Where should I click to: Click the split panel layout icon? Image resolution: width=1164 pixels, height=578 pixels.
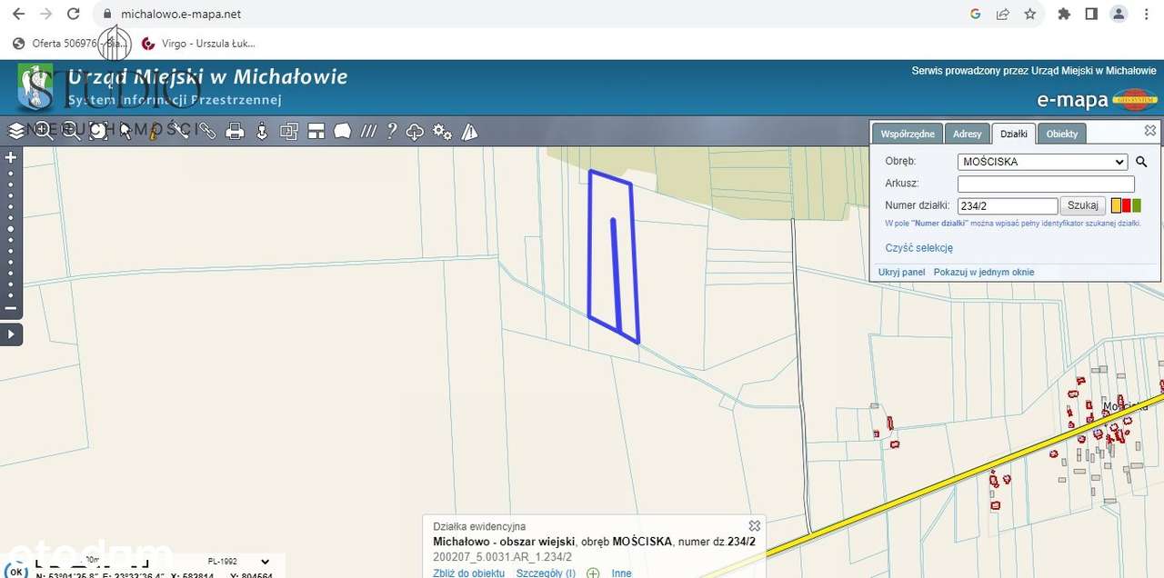click(x=316, y=132)
